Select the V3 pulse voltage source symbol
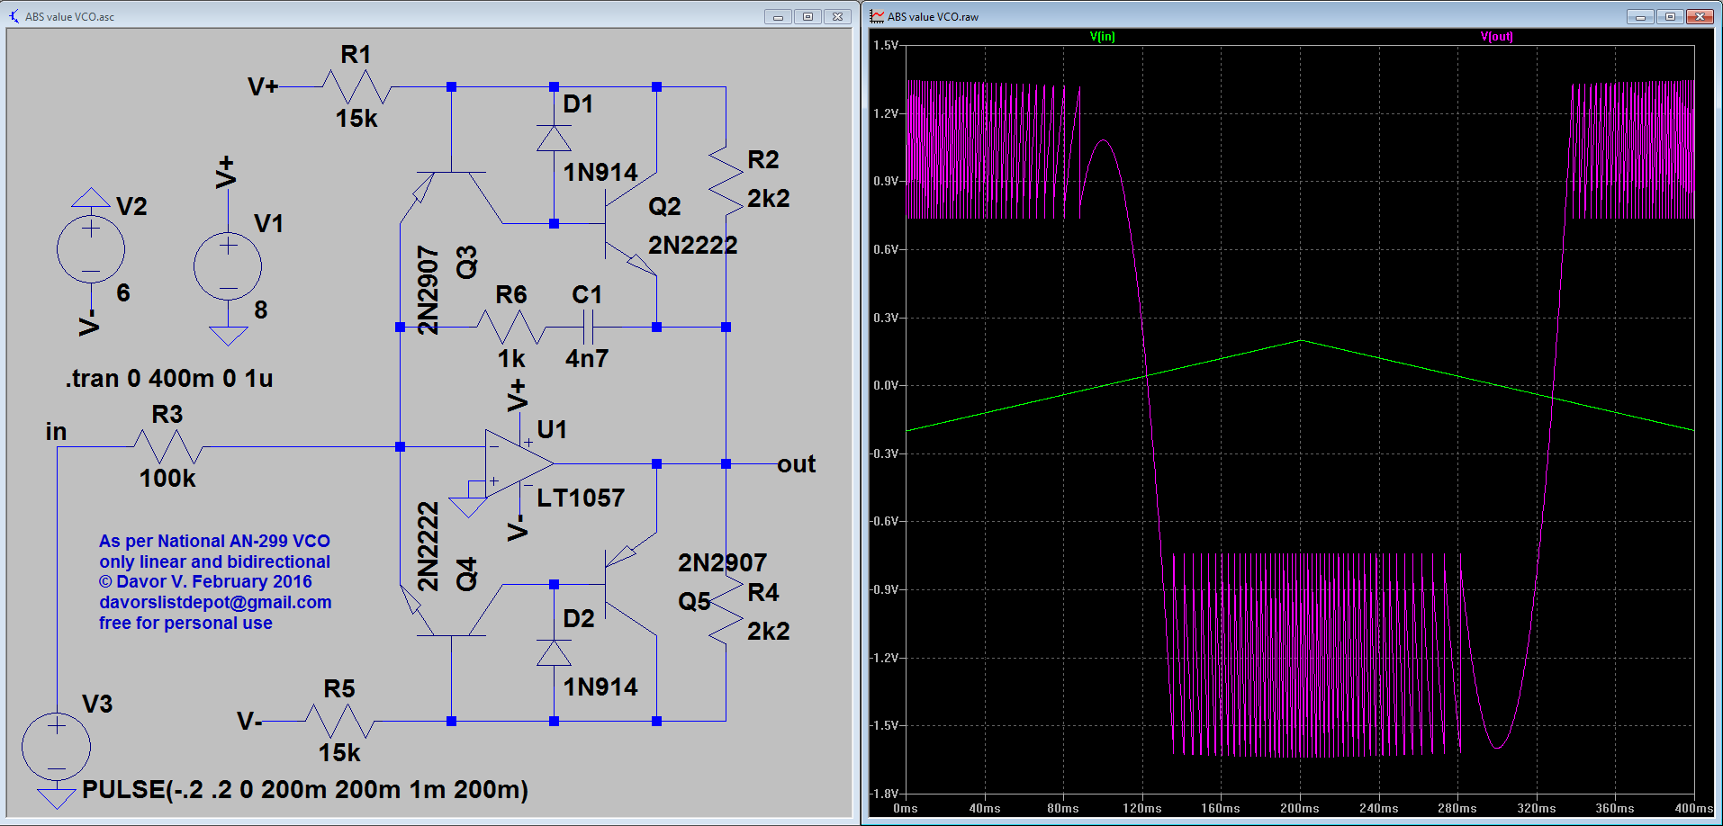The image size is (1723, 826). (56, 747)
